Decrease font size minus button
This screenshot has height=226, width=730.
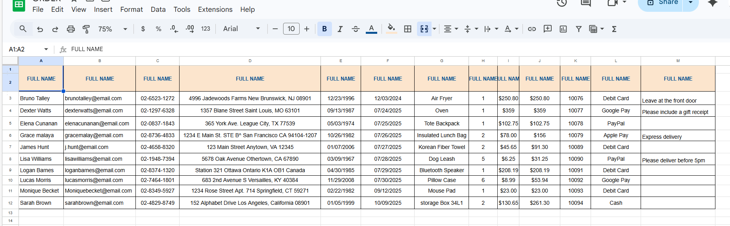pyautogui.click(x=275, y=29)
